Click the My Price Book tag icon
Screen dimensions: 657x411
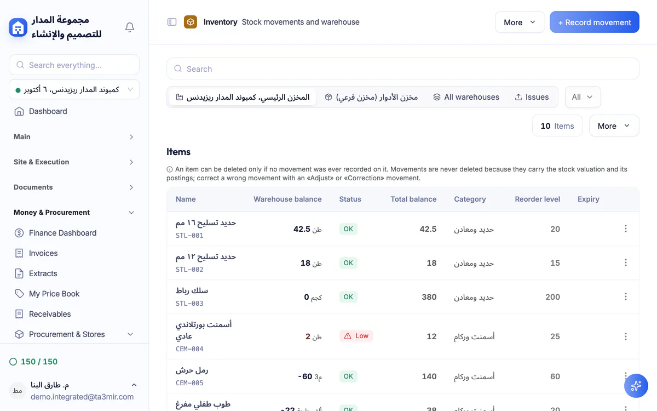click(x=19, y=294)
